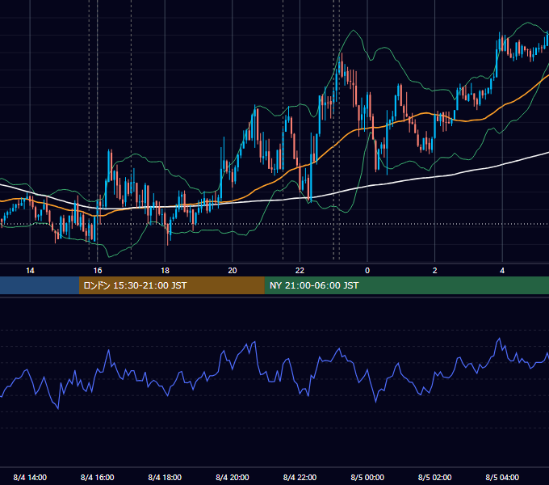Screen dimensions: 549x485
Task: Click the 8/5 02:00 time label
Action: tap(435, 478)
